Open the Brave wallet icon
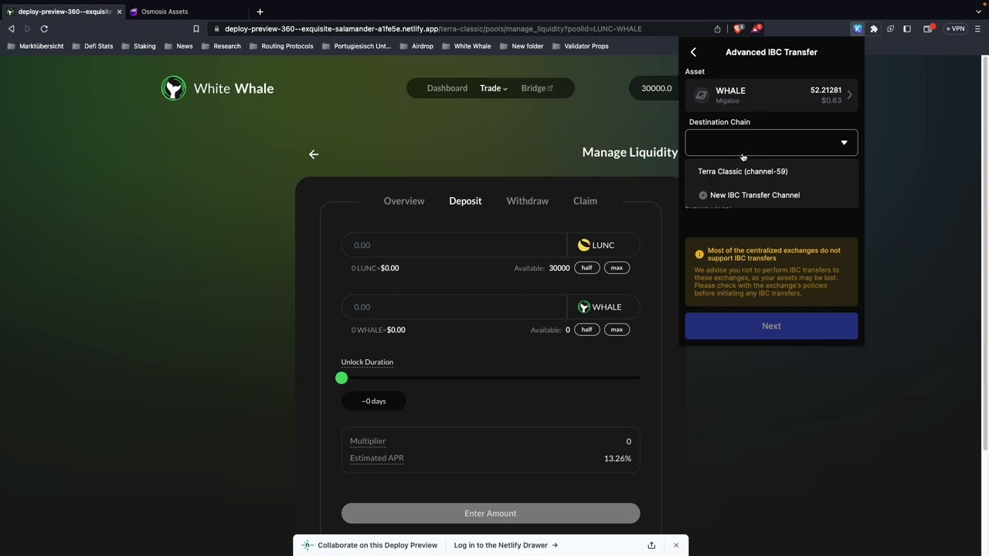 [x=929, y=29]
